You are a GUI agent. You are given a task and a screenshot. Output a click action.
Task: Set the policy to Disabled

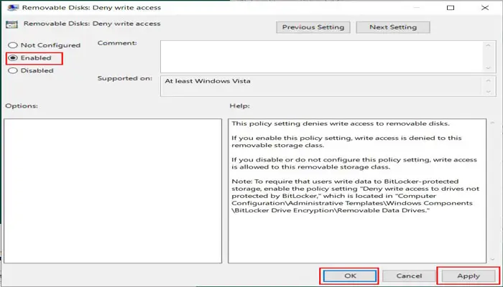pos(12,70)
